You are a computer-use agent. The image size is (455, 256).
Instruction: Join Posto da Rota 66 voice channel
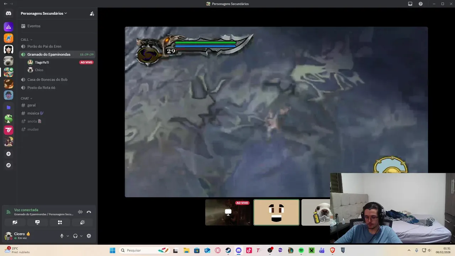pyautogui.click(x=57, y=87)
